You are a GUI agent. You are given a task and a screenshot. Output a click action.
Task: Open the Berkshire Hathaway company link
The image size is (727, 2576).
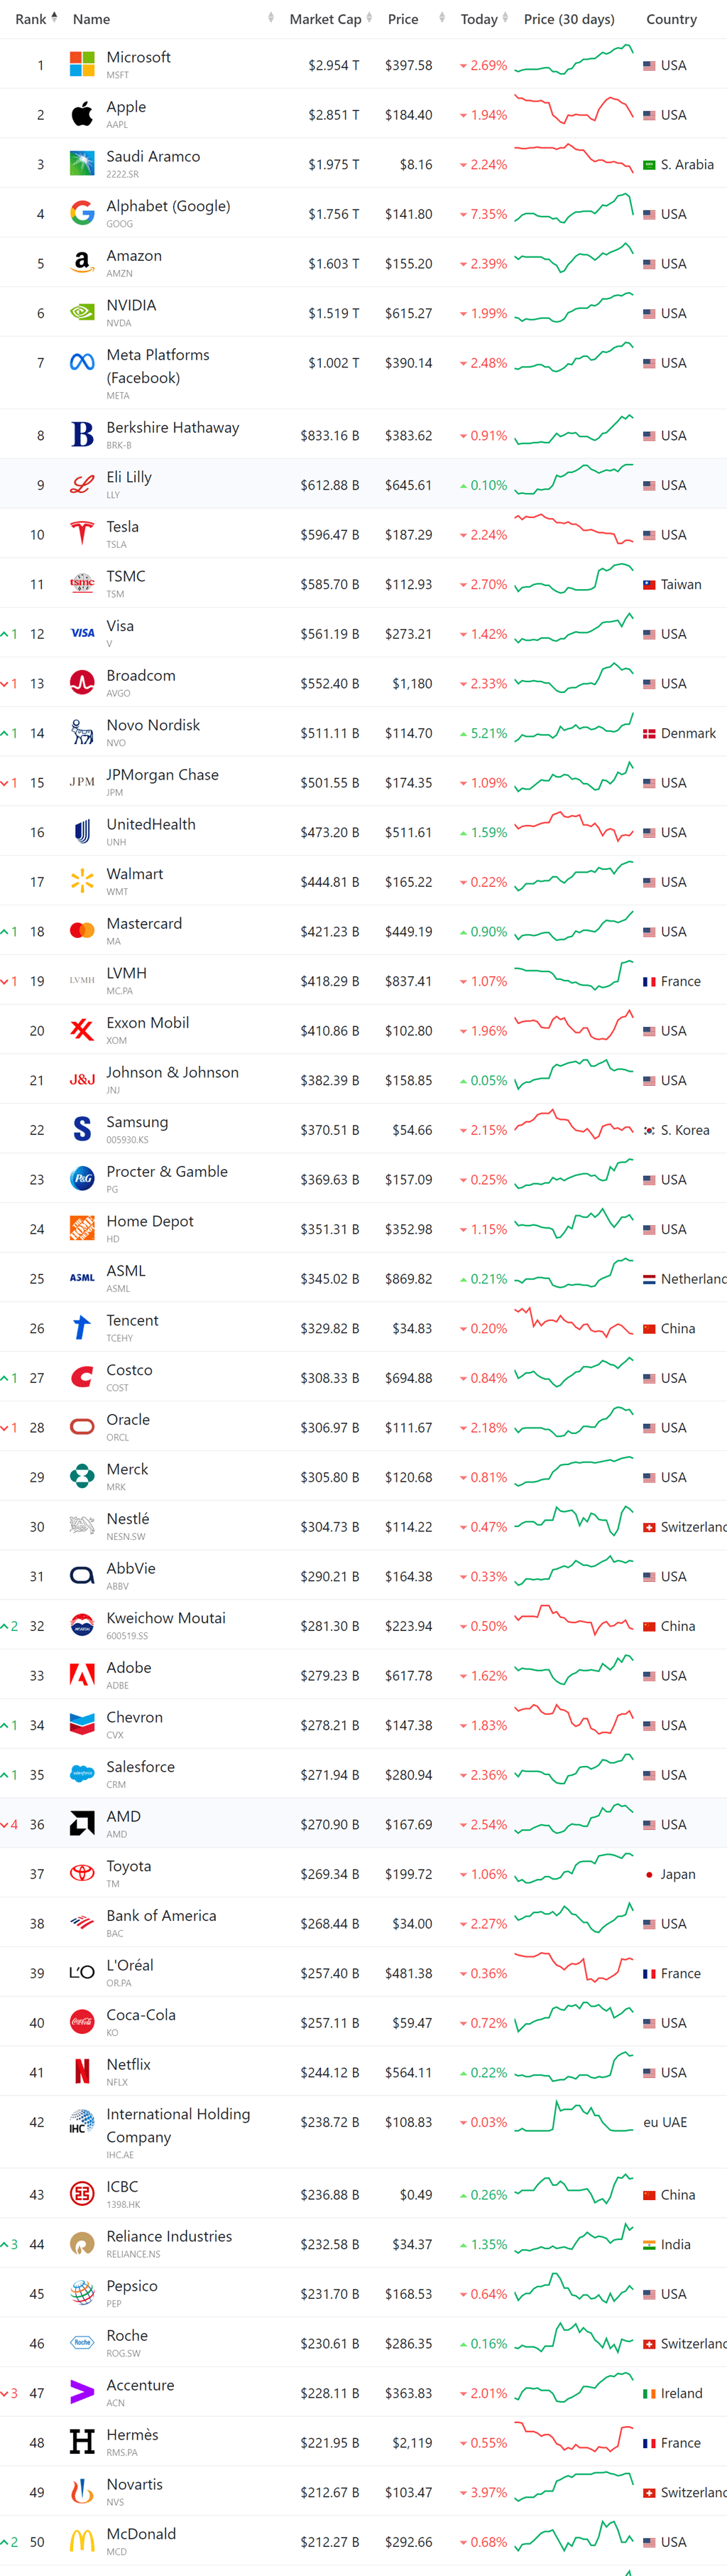(173, 428)
